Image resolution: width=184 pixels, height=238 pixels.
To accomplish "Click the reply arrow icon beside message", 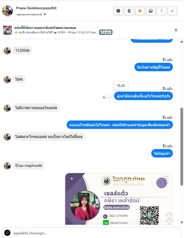I will [104, 97].
